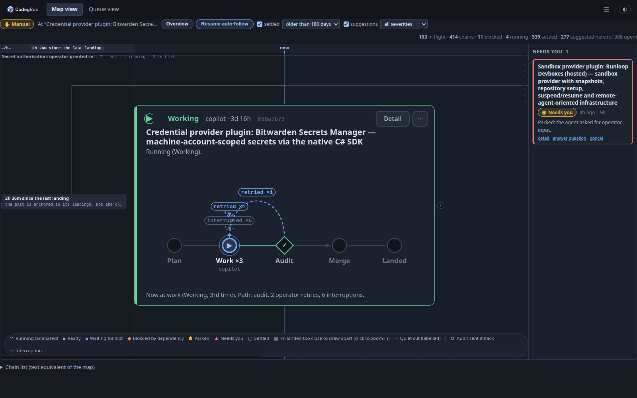Viewport: 637px width, 398px height.
Task: Click the 11 blocked stat text
Action: click(x=490, y=37)
